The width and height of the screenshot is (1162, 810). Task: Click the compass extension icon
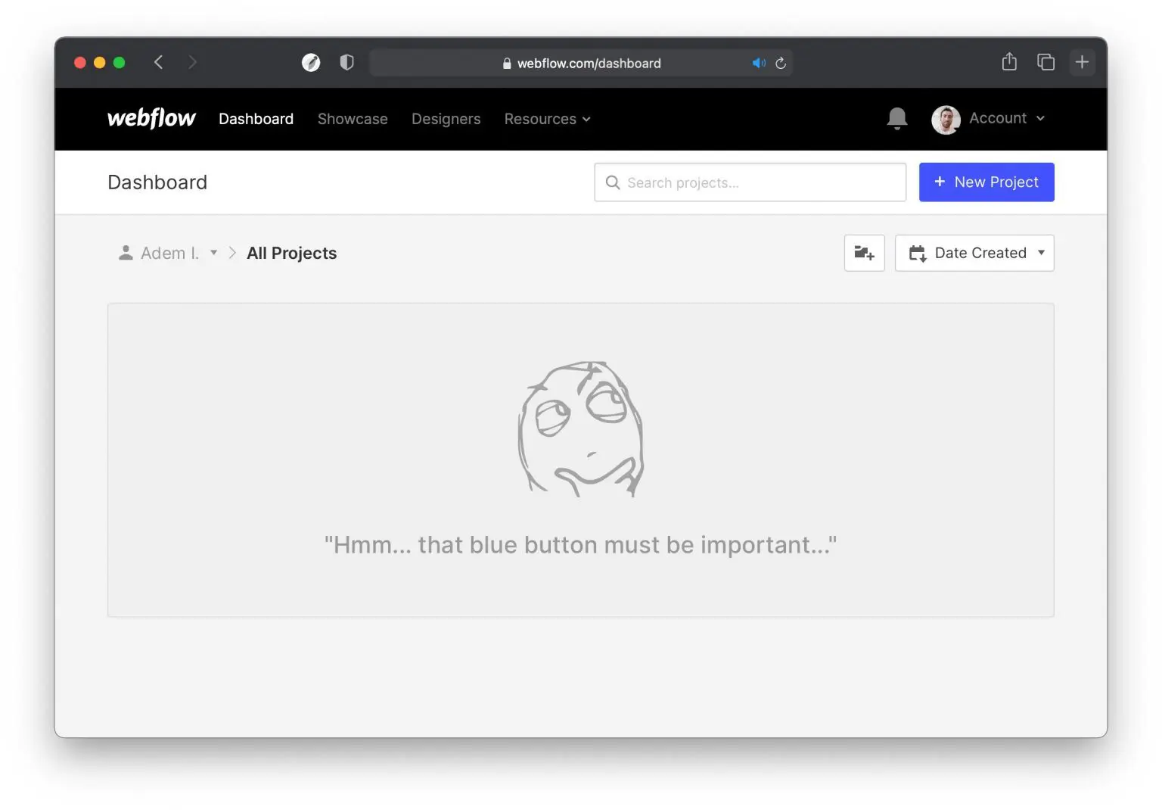click(311, 62)
